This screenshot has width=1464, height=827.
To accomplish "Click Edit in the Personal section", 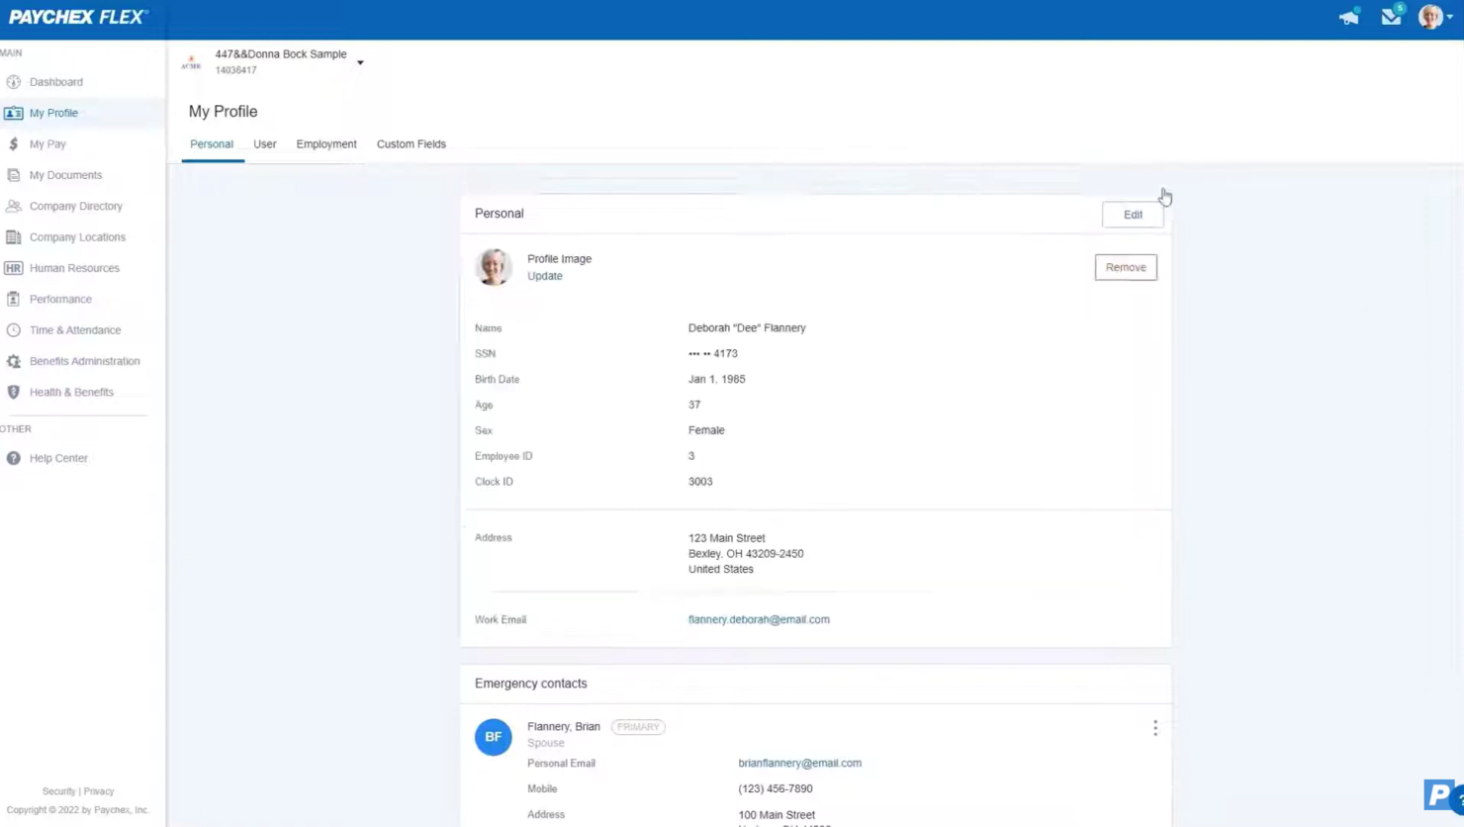I will (x=1133, y=215).
